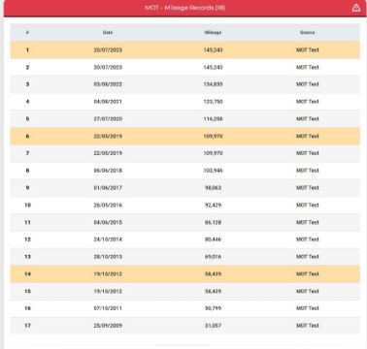The image size is (367, 349).
Task: Click MOT Test source in row 5
Action: [308, 118]
